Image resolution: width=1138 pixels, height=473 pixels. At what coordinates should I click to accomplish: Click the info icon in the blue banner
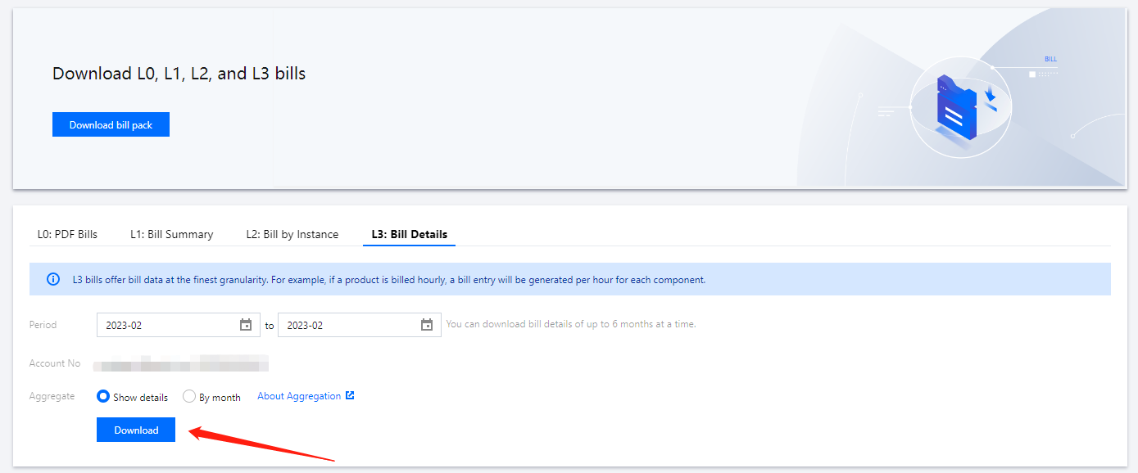[x=54, y=280]
